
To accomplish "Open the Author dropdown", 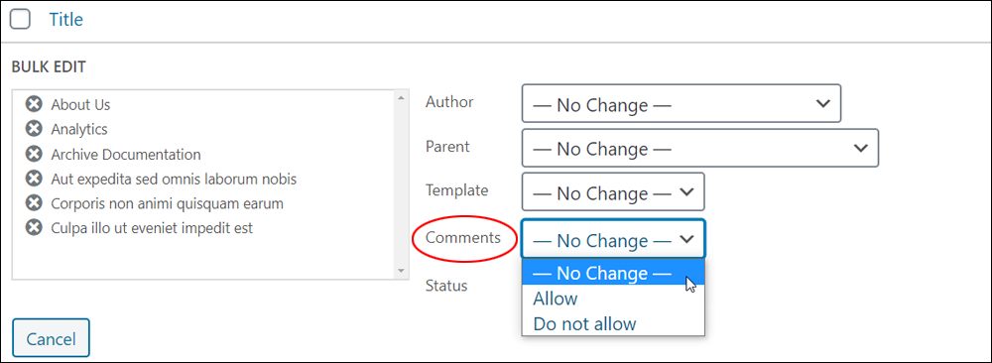I will coord(682,103).
